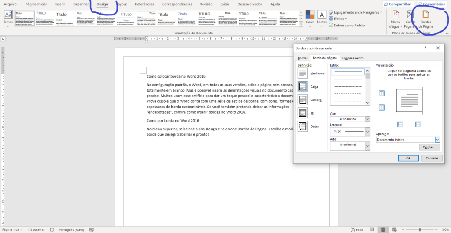The image size is (451, 233).
Task: Click the Compartilhar share button
Action: pyautogui.click(x=398, y=4)
